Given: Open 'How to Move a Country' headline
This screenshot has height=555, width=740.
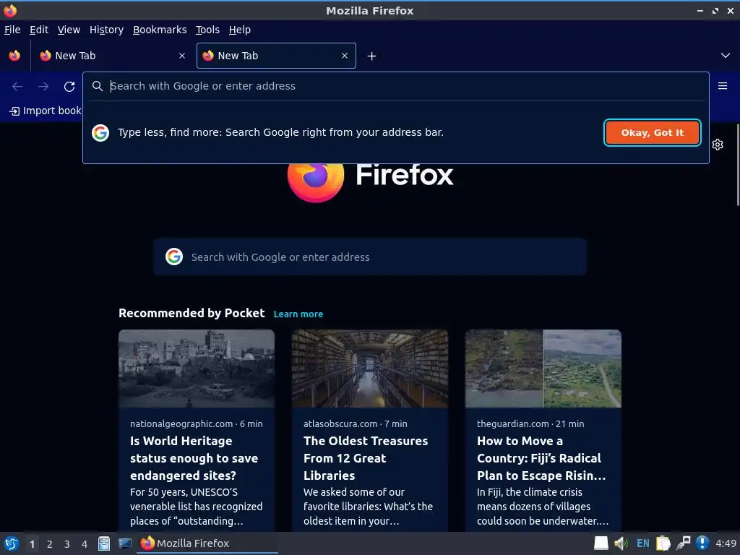Looking at the screenshot, I should (x=541, y=457).
